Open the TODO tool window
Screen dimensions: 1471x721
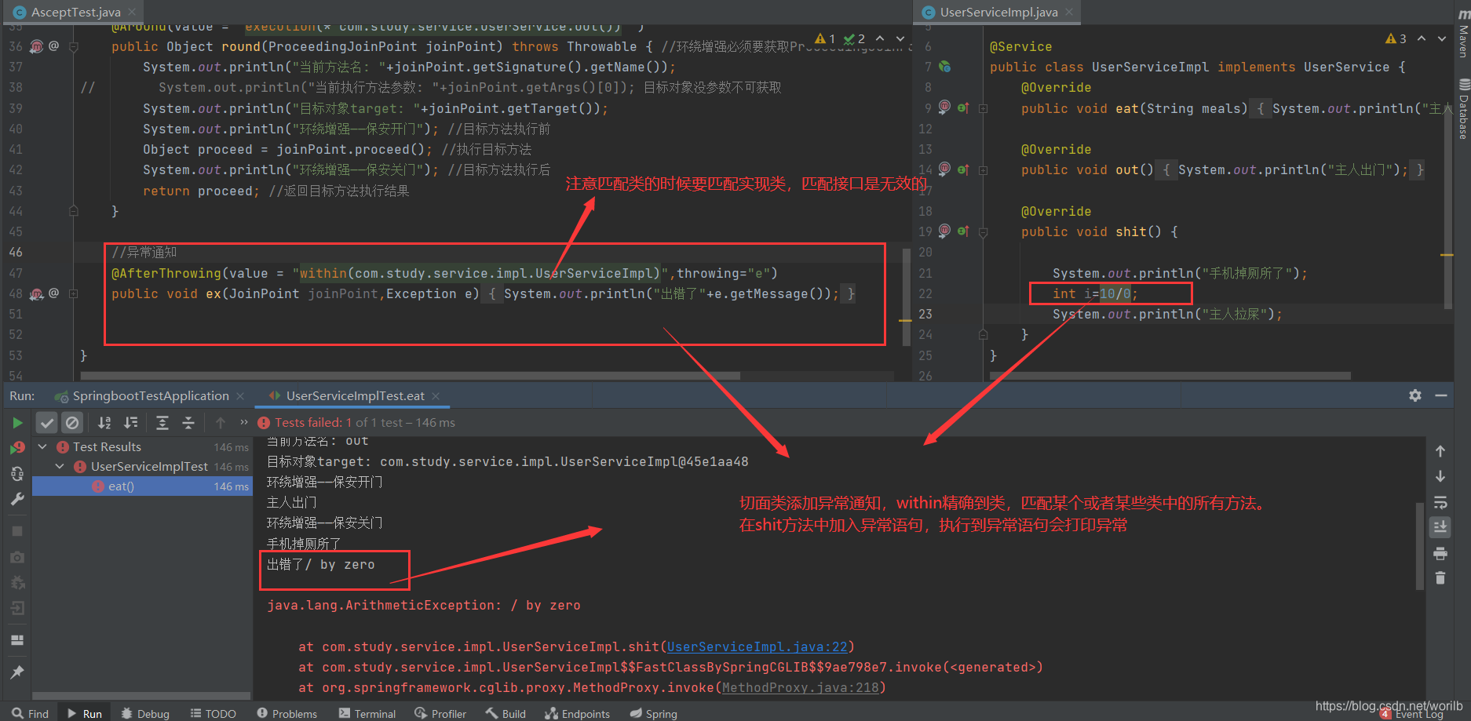coord(213,713)
